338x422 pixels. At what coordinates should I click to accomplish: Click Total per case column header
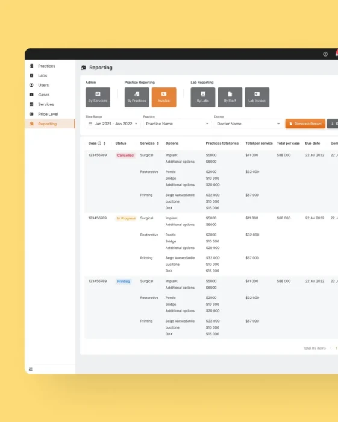click(x=288, y=143)
